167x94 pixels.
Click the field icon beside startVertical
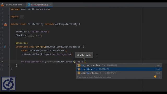pos(79,73)
